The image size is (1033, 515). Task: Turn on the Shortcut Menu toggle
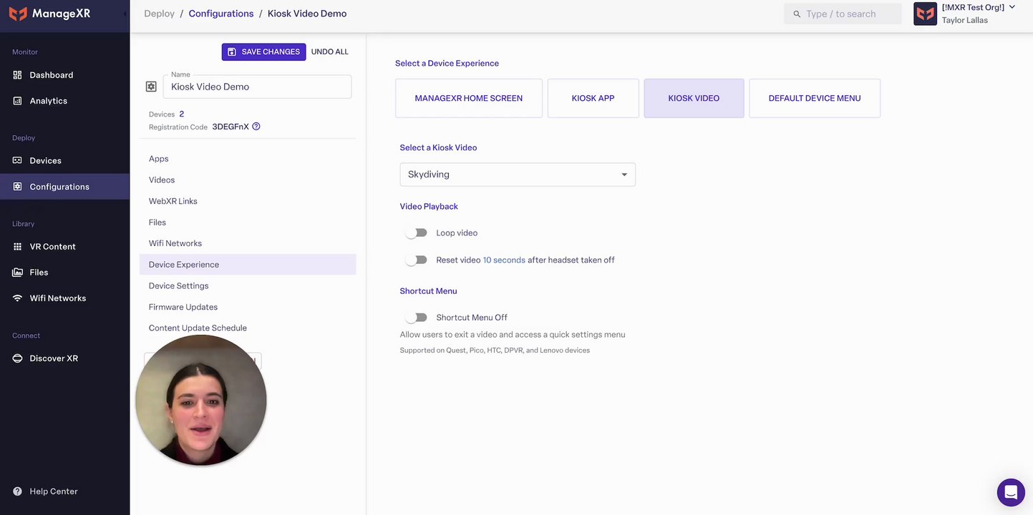pos(416,318)
